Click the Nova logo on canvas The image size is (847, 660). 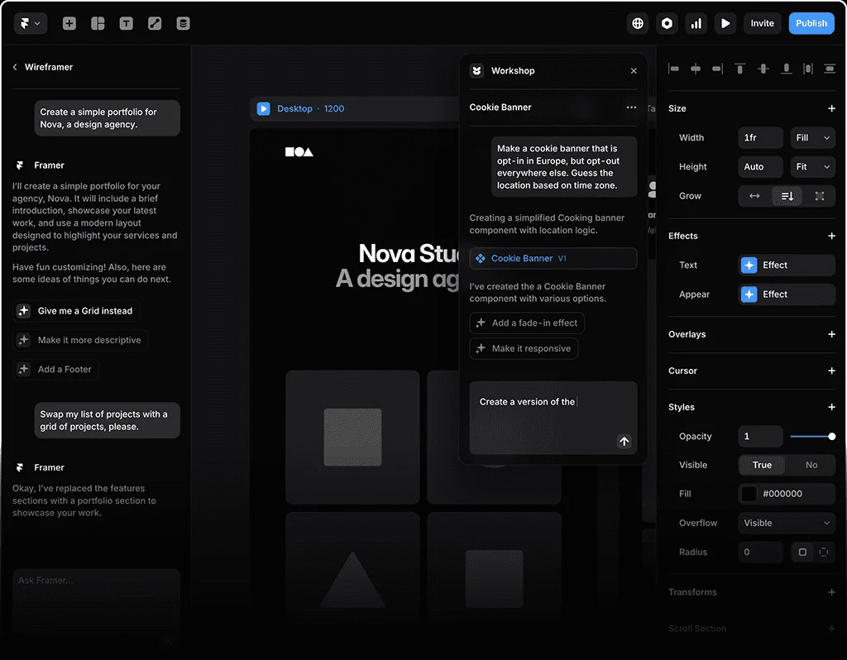(299, 152)
